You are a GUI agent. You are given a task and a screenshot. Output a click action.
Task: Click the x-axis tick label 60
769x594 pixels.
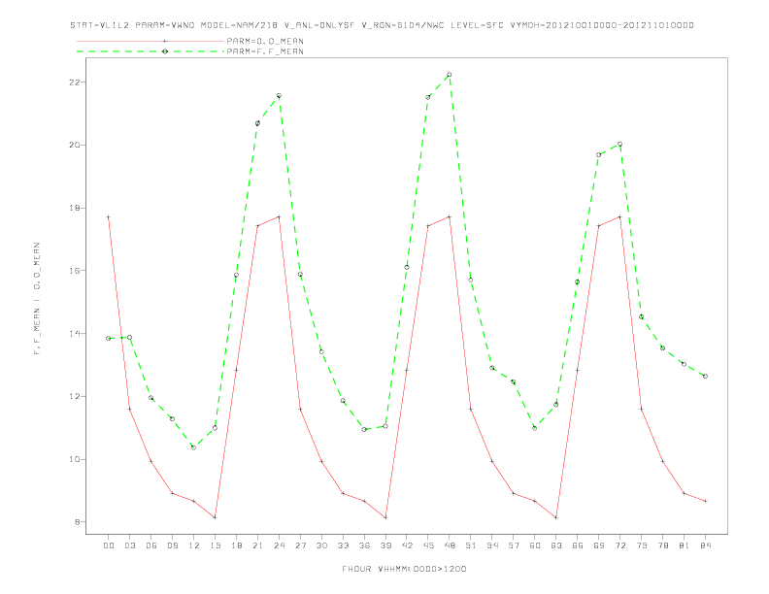point(535,545)
